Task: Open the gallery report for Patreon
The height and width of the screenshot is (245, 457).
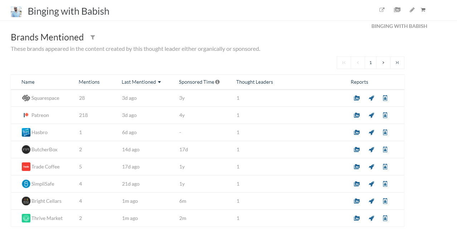Action: point(357,115)
